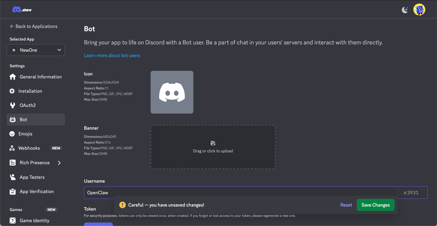Select the Bot sidebar item
Screen dimensions: 437x226
tap(36, 120)
